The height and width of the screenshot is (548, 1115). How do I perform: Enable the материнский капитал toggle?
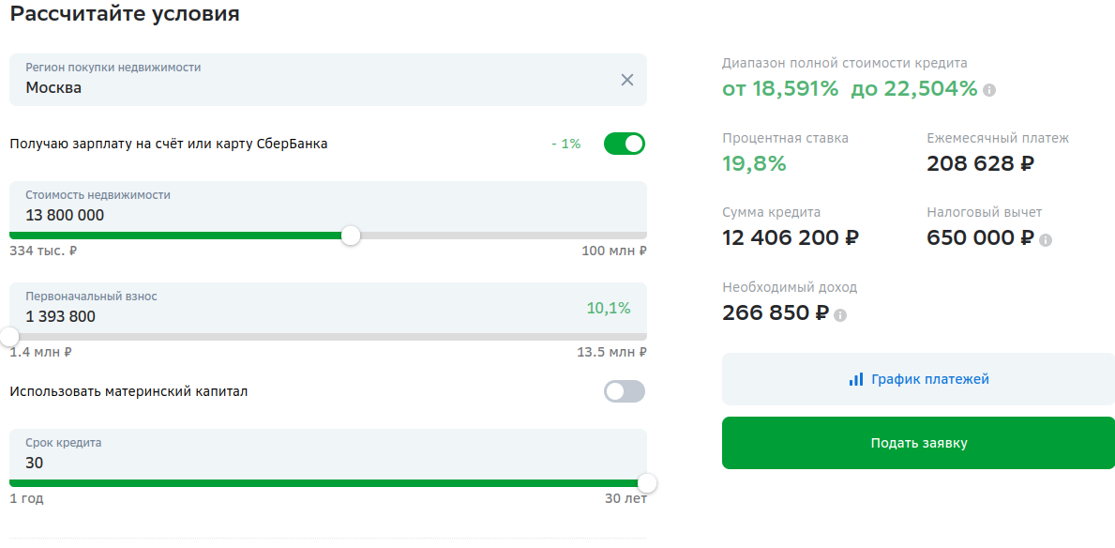click(625, 391)
